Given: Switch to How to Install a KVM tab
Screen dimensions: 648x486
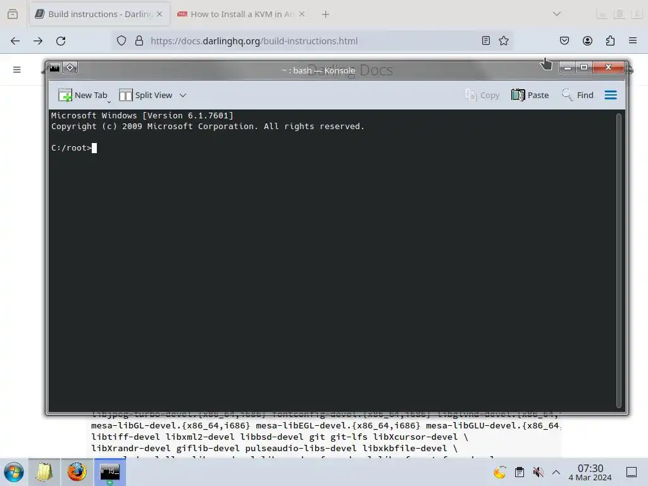Looking at the screenshot, I should click(240, 14).
